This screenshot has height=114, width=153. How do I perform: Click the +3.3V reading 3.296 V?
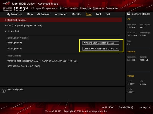coord(130,92)
